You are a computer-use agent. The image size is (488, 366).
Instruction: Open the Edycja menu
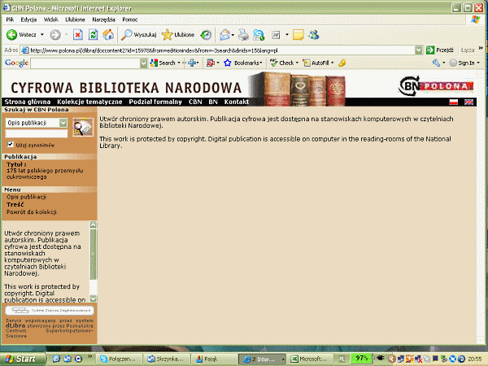(x=28, y=20)
